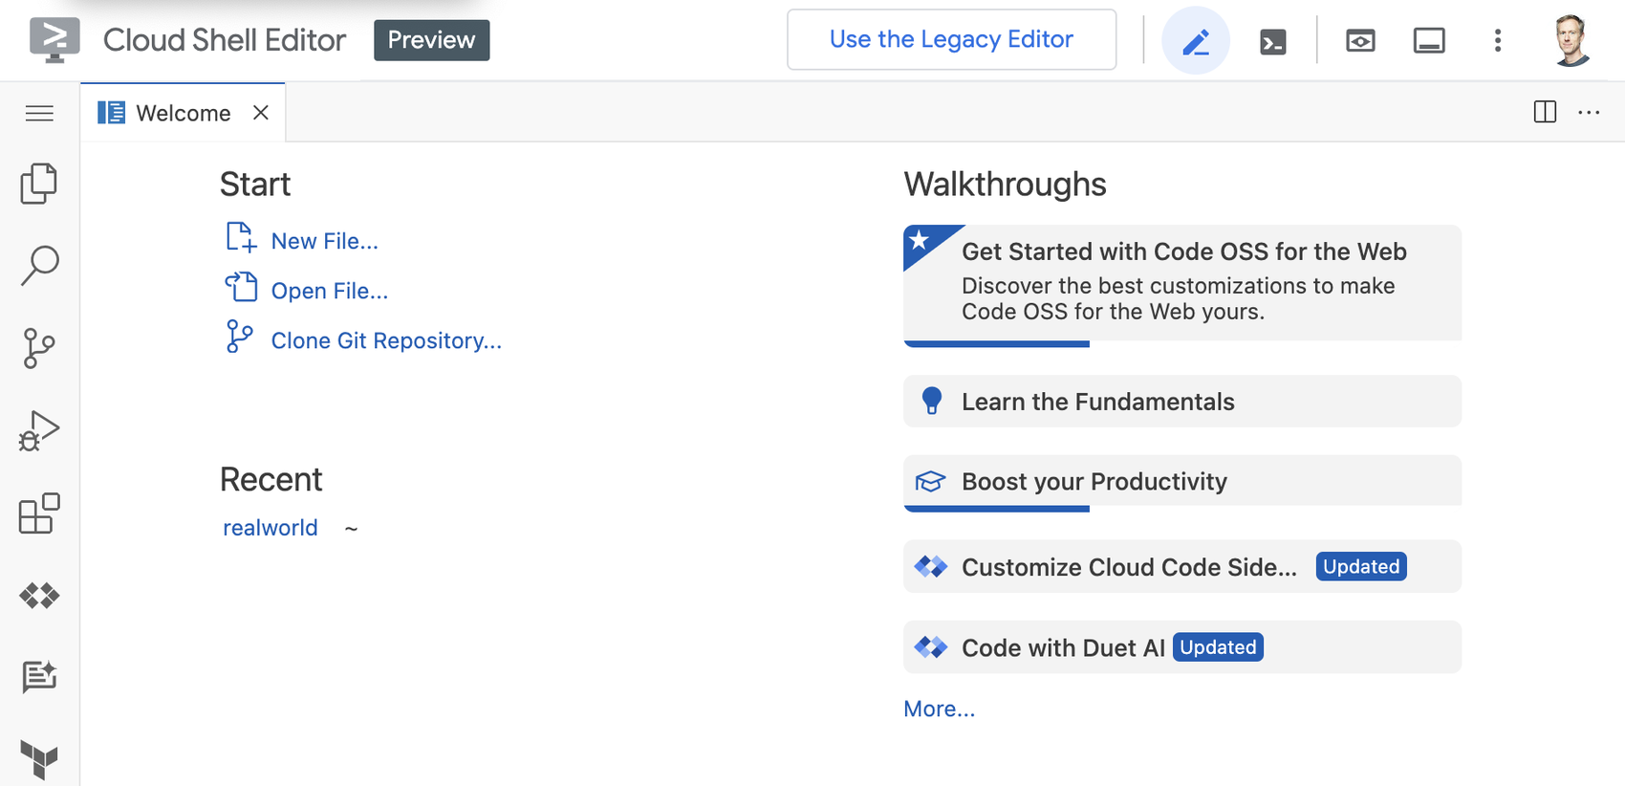1625x786 pixels.
Task: Click the session window layout icon
Action: point(1429,41)
